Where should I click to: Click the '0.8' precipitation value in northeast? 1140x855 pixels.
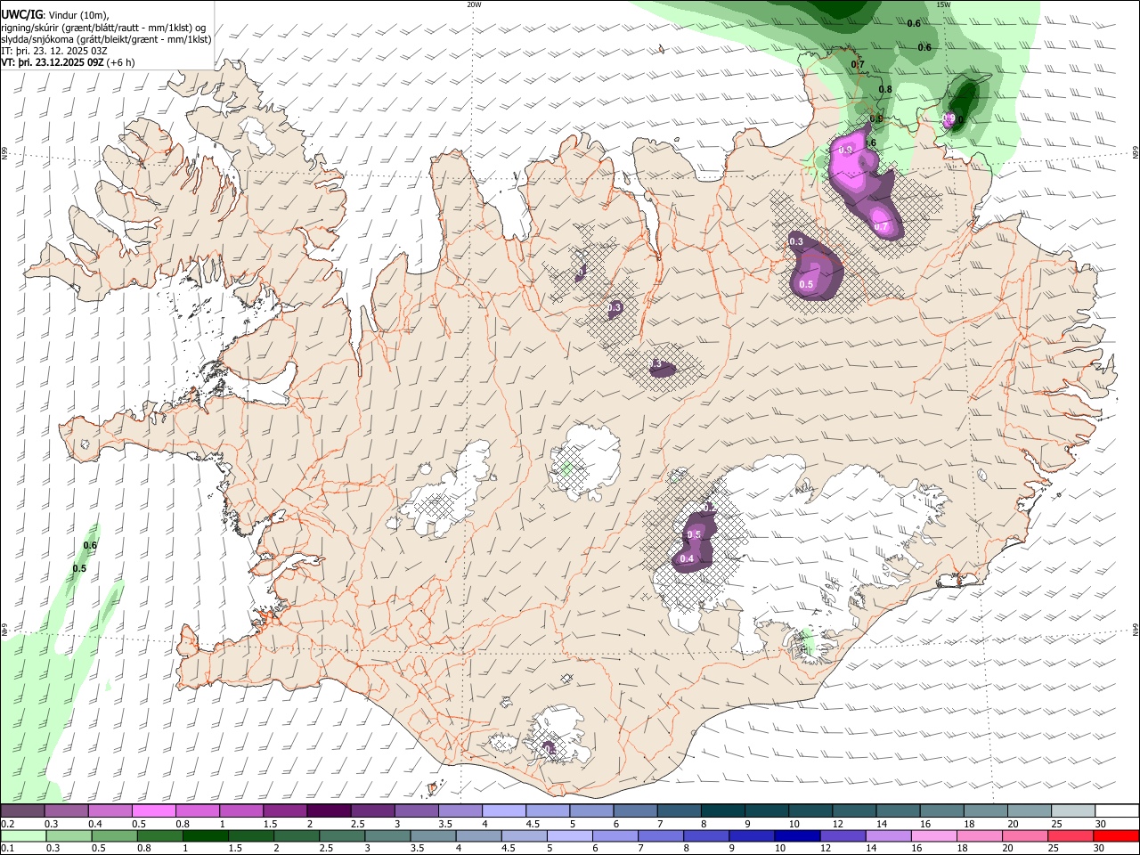885,89
